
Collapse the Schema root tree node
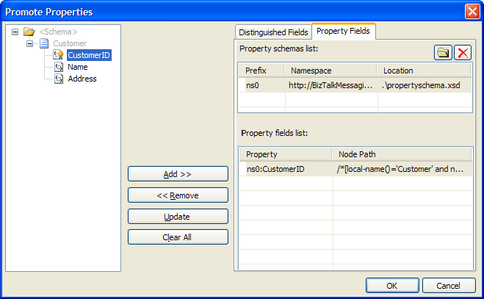coord(15,32)
